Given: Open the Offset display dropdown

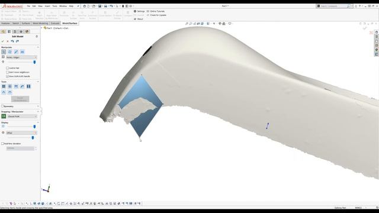Looking at the screenshot, I should 21,133.
